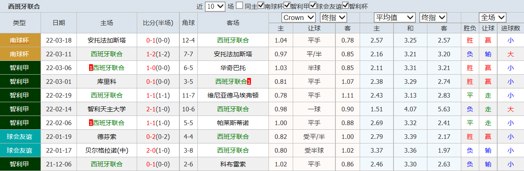Uncheck the 智利杯 filter checkbox

pyautogui.click(x=345, y=6)
